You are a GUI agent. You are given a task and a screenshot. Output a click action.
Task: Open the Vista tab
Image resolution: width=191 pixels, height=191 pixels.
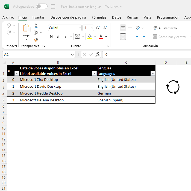point(147,17)
